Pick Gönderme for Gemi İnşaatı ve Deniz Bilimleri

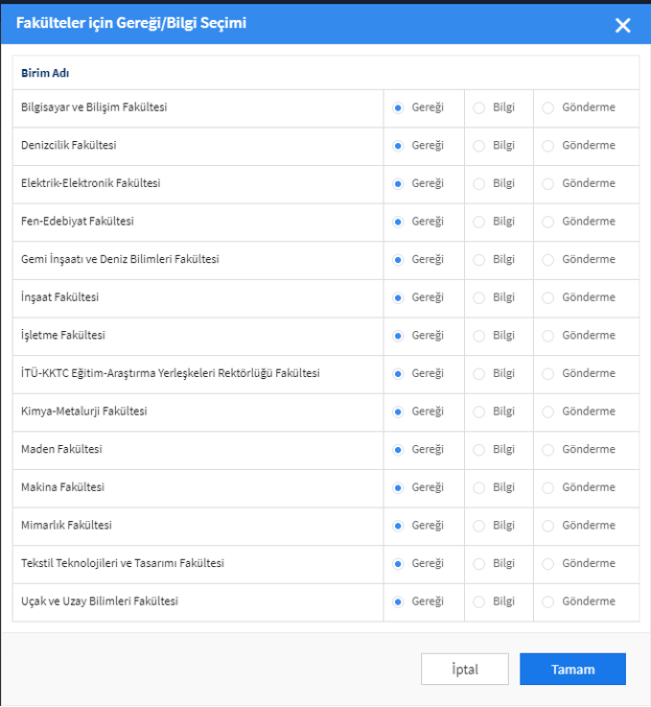coord(547,260)
